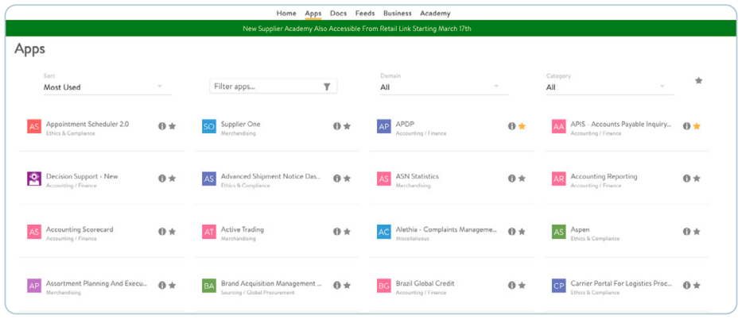Select the Apps tab

(313, 13)
